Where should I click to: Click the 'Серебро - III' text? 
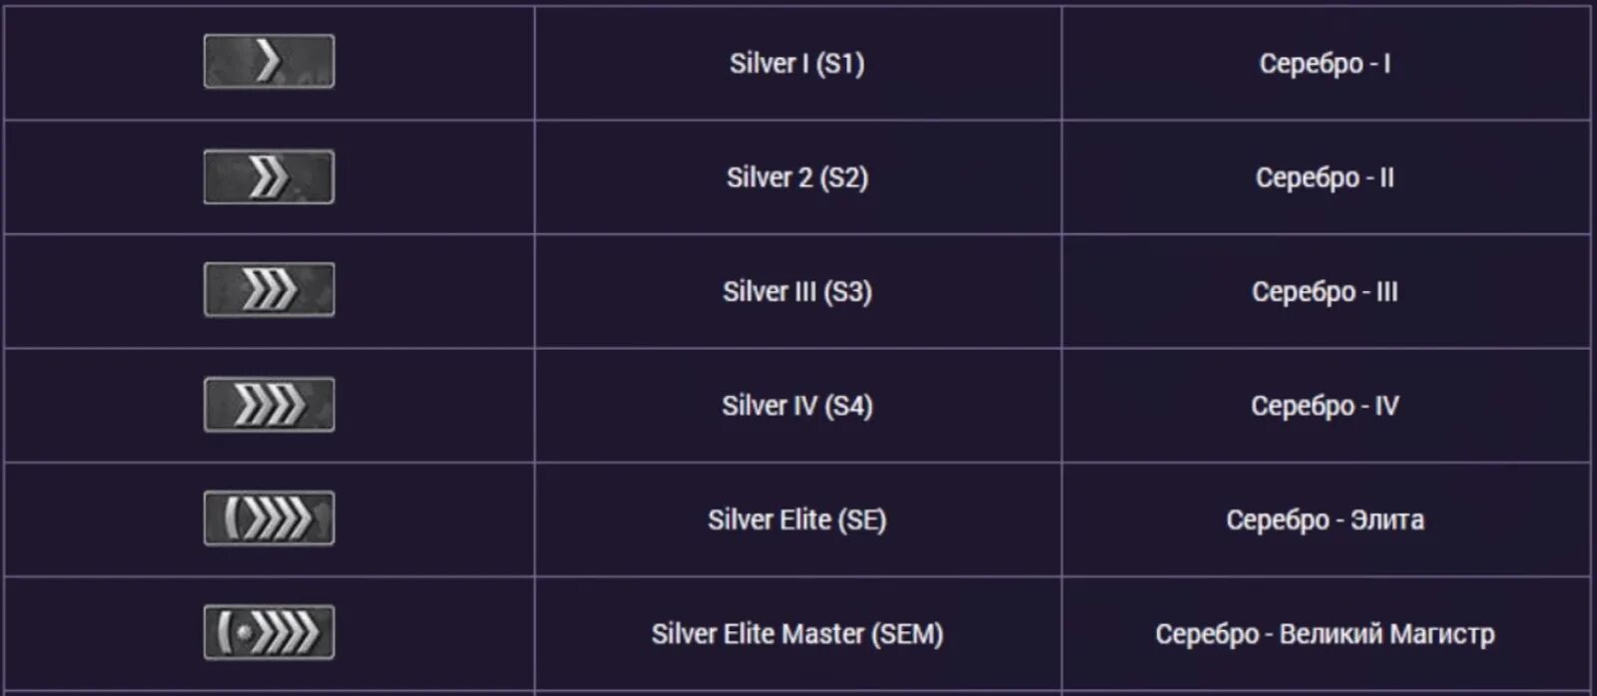click(x=1325, y=292)
